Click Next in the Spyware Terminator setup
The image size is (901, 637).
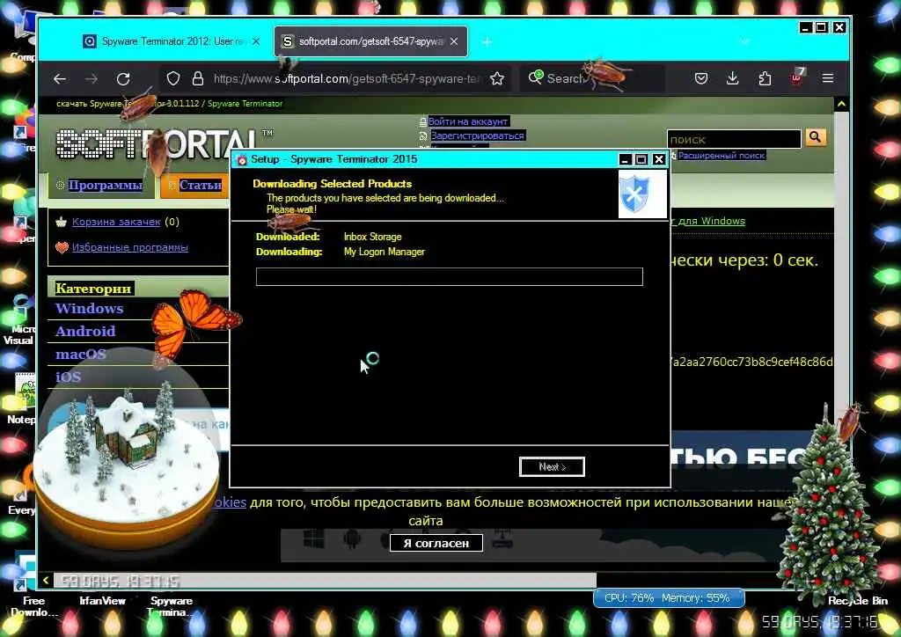[x=552, y=466]
